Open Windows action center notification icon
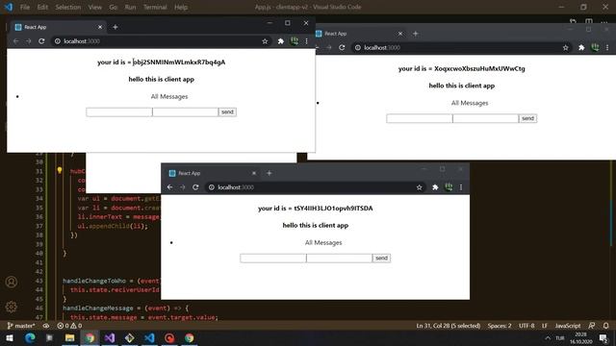The height and width of the screenshot is (346, 616). pos(603,337)
